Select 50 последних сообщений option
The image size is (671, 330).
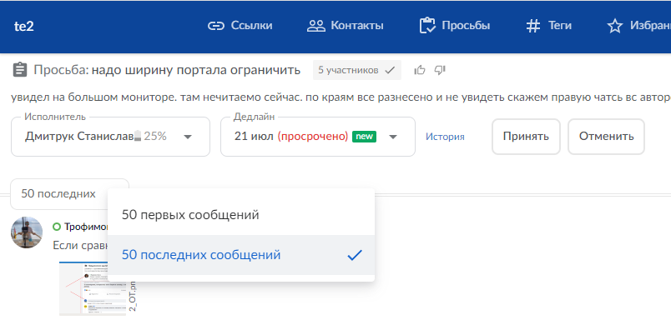click(241, 255)
